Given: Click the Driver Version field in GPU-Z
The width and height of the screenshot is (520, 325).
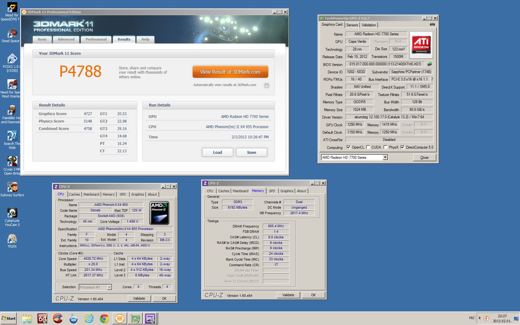Looking at the screenshot, I should (389, 117).
